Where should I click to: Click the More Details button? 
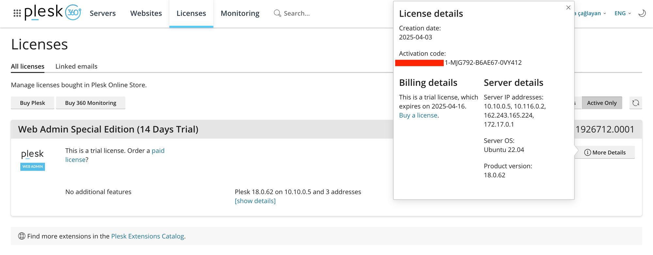605,152
